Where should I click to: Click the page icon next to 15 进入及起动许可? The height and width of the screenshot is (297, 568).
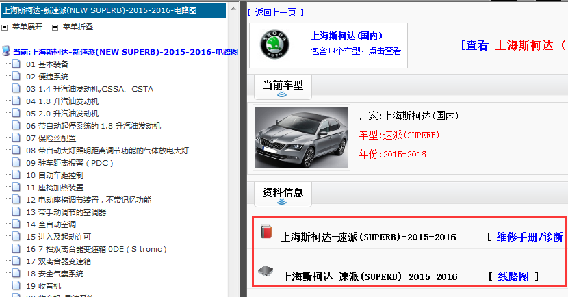click(x=16, y=237)
